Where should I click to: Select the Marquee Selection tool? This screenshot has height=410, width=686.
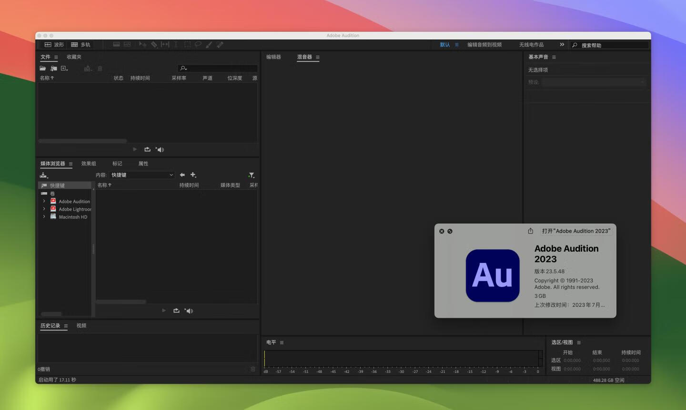[x=187, y=44]
